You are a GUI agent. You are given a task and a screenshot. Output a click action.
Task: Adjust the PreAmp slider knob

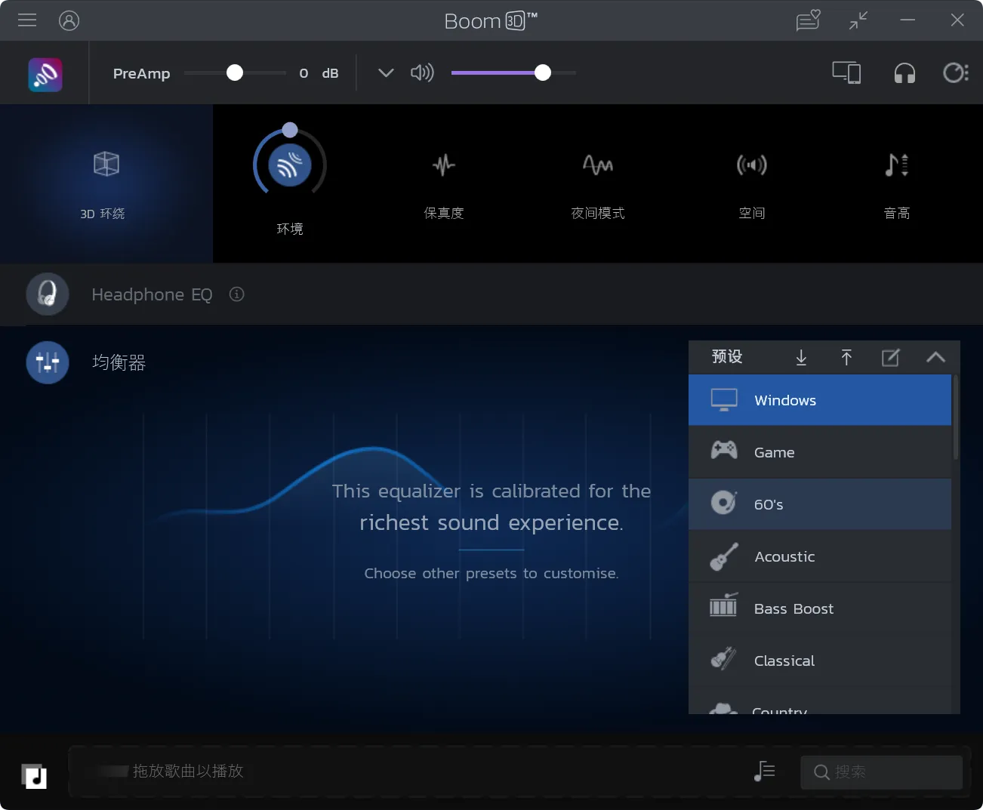(235, 72)
